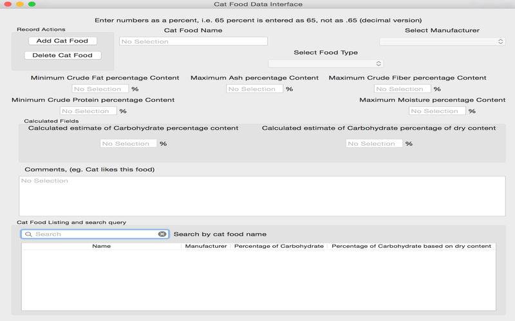This screenshot has height=321, width=515.
Task: Click the Minimum Crude Fat percentage field
Action: (x=100, y=89)
